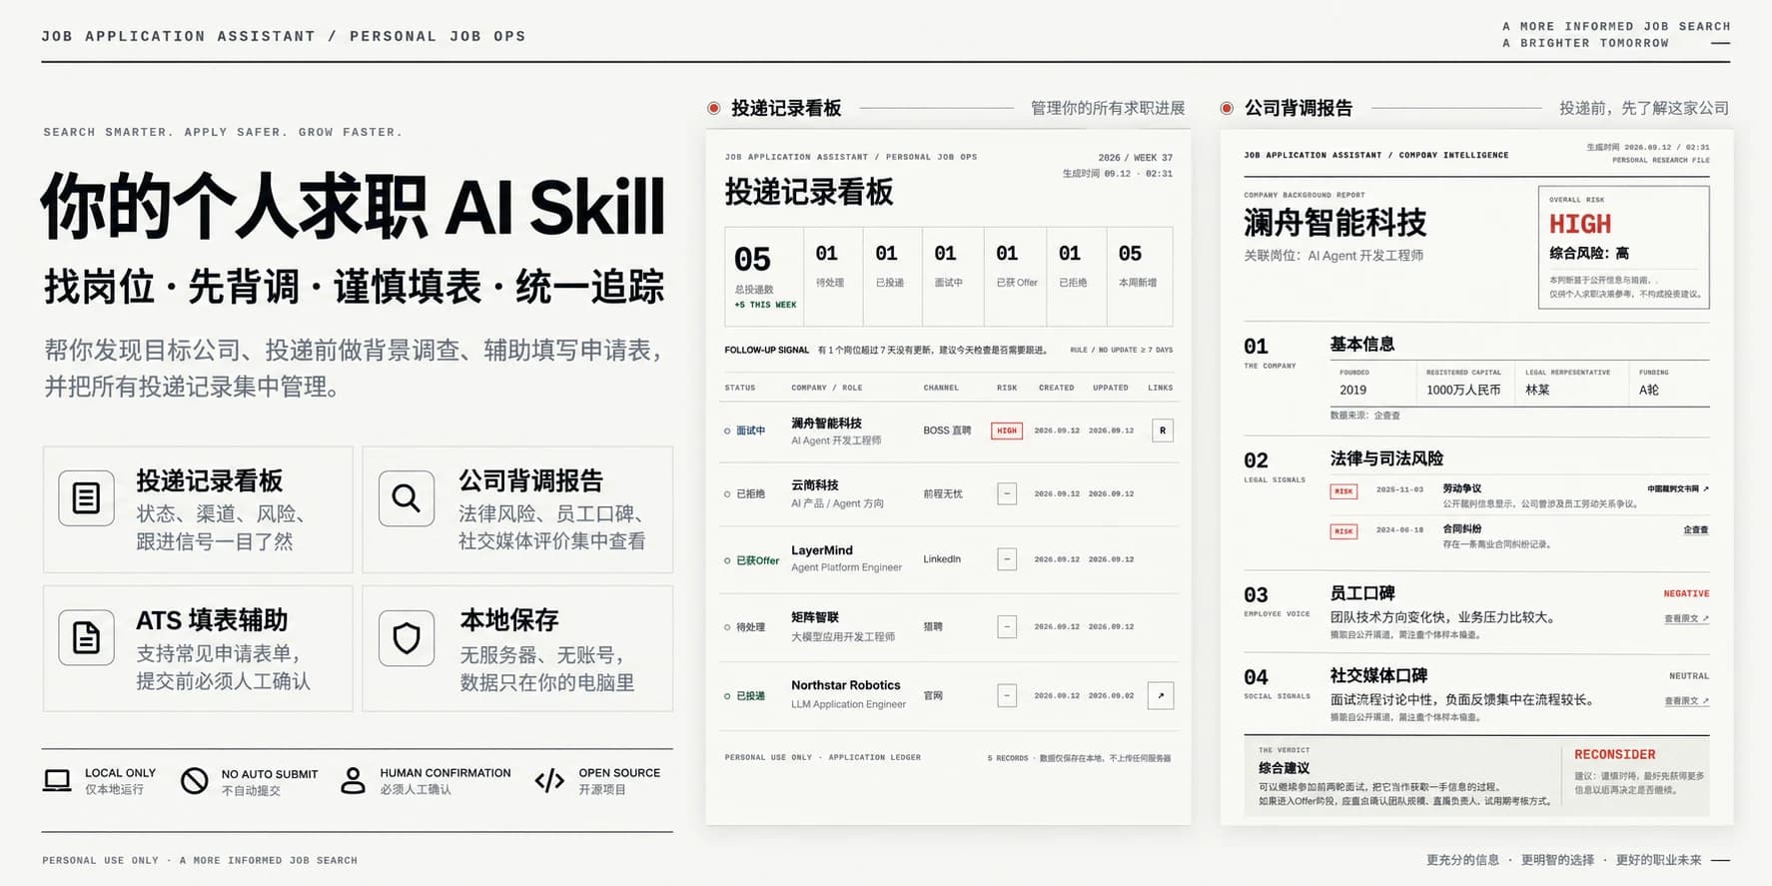
Task: Click the document list icon on 投递记录看板 card
Action: [87, 497]
